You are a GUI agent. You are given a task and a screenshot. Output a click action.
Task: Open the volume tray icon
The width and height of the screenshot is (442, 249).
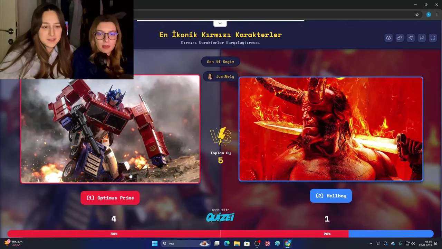click(413, 244)
